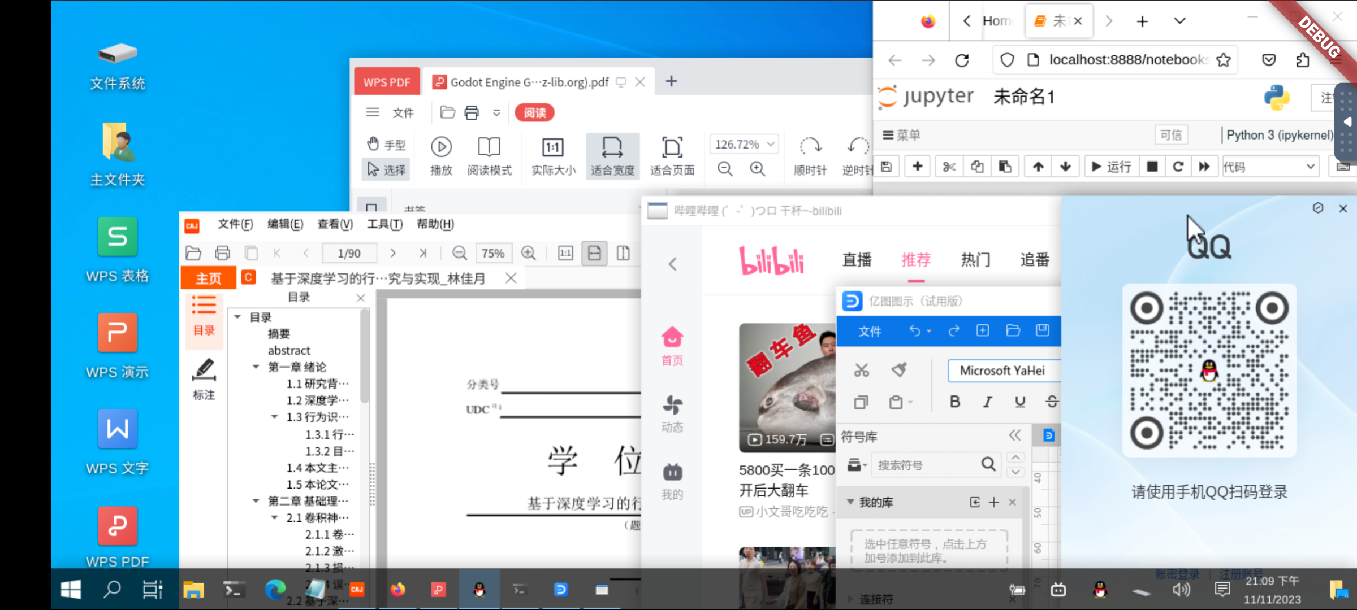1357x610 pixels.
Task: Click the save icon in Jupyter toolbar
Action: coord(887,166)
